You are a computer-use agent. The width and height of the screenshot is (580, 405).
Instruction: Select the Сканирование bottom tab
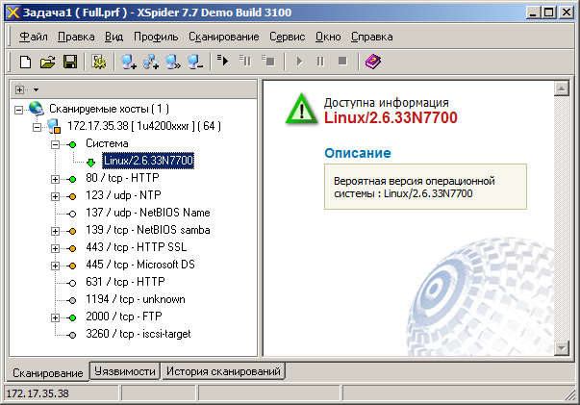tap(48, 372)
